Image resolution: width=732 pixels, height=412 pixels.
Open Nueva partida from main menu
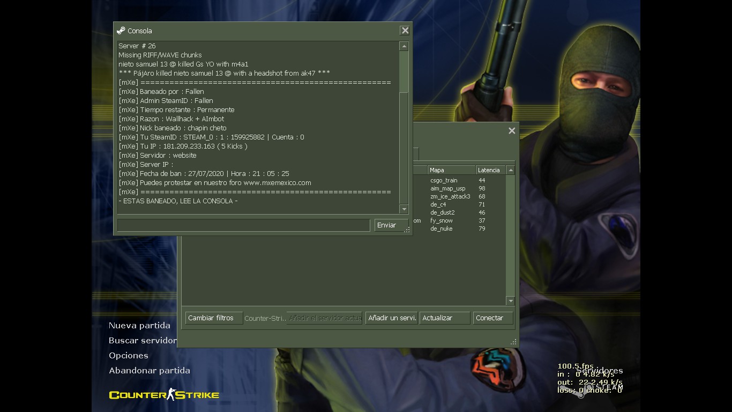[x=139, y=326]
